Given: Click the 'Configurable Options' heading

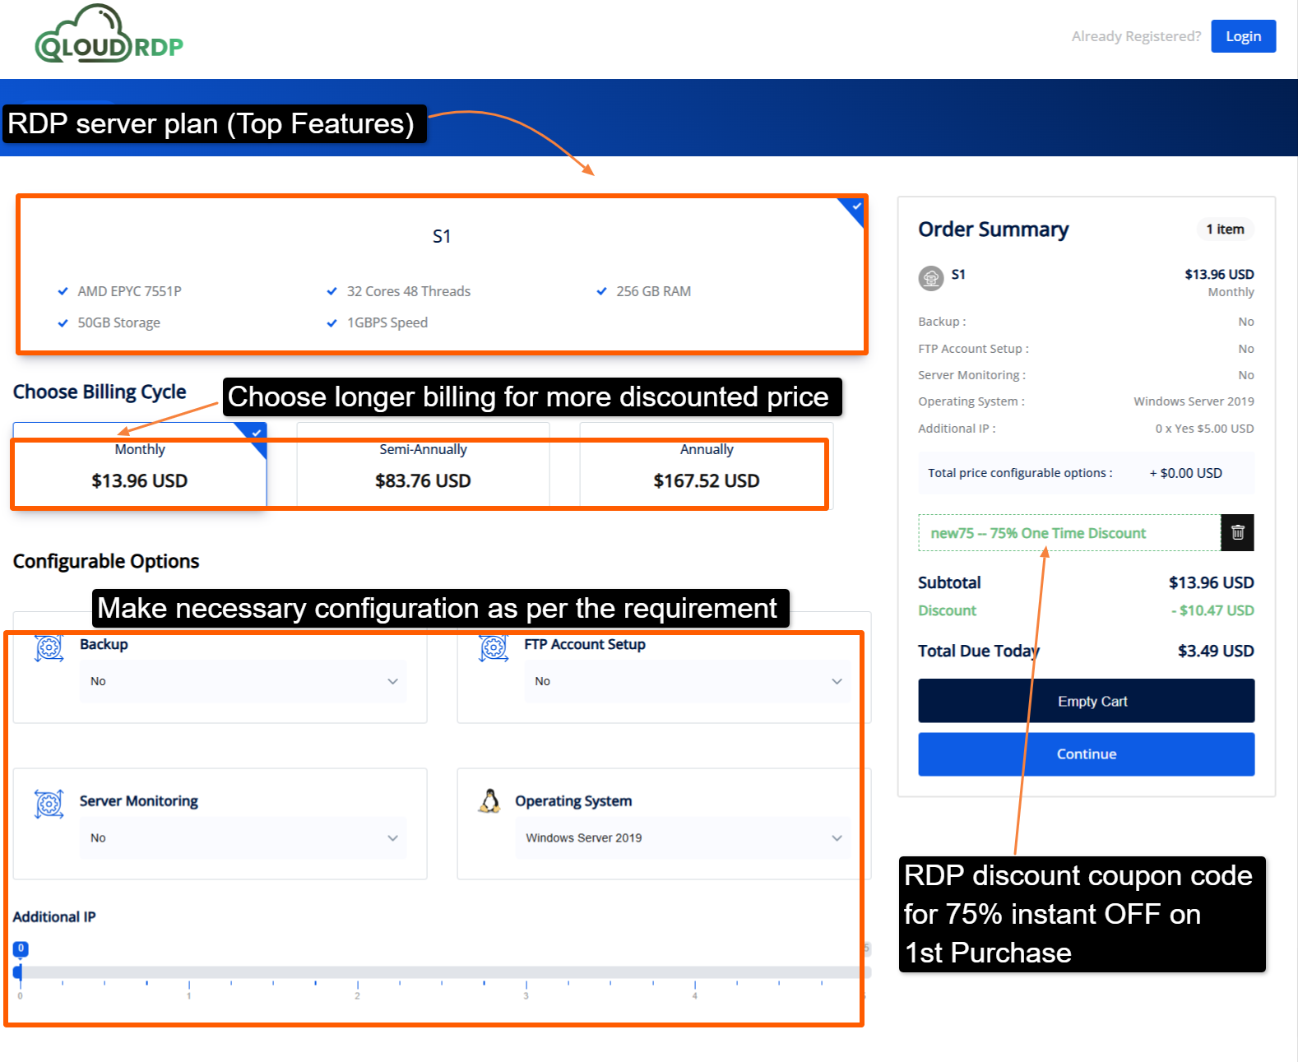Looking at the screenshot, I should (106, 561).
